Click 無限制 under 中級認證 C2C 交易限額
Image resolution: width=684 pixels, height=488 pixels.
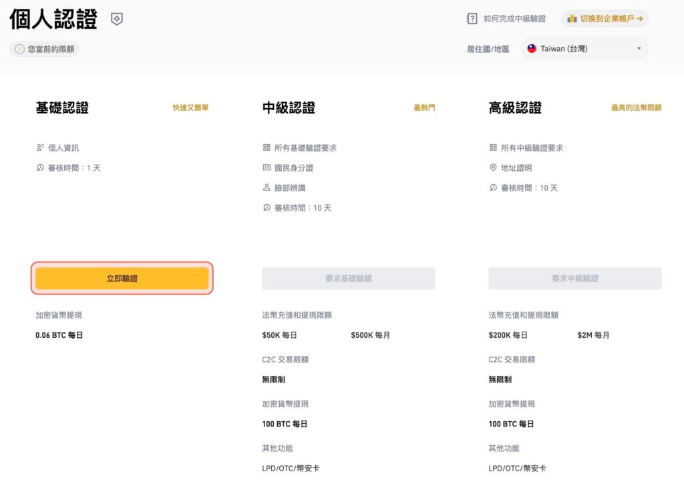[273, 379]
